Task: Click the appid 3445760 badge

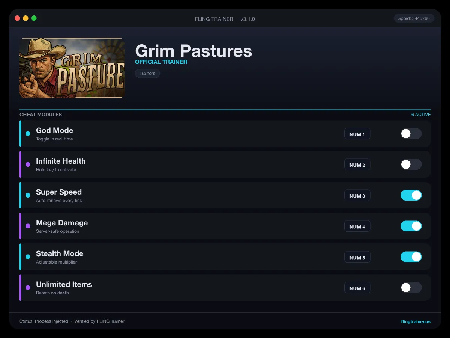Action: [414, 18]
